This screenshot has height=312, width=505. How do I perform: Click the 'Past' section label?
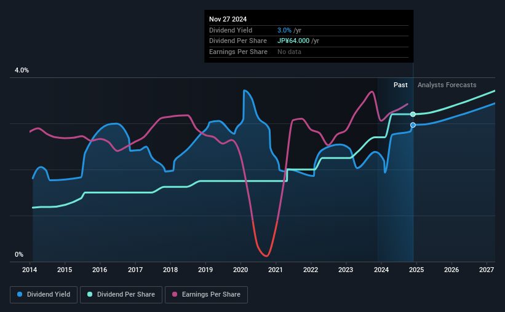click(400, 85)
